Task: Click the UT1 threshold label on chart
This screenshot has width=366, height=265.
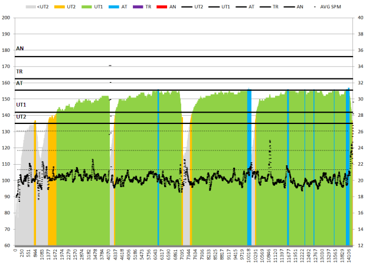Action: tap(21, 104)
